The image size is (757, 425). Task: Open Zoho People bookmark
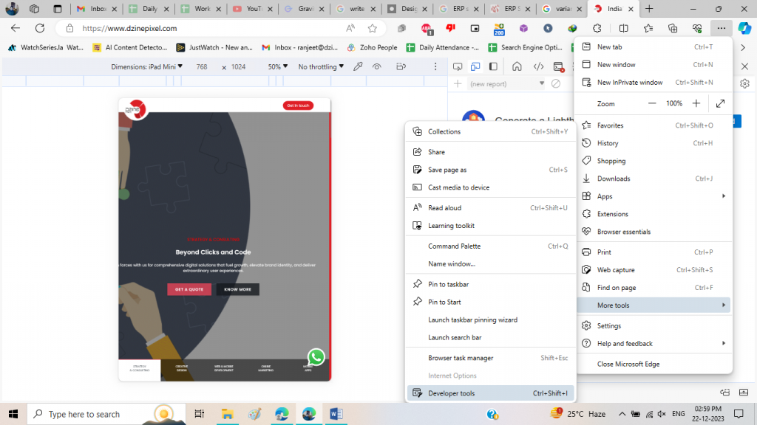coord(373,47)
